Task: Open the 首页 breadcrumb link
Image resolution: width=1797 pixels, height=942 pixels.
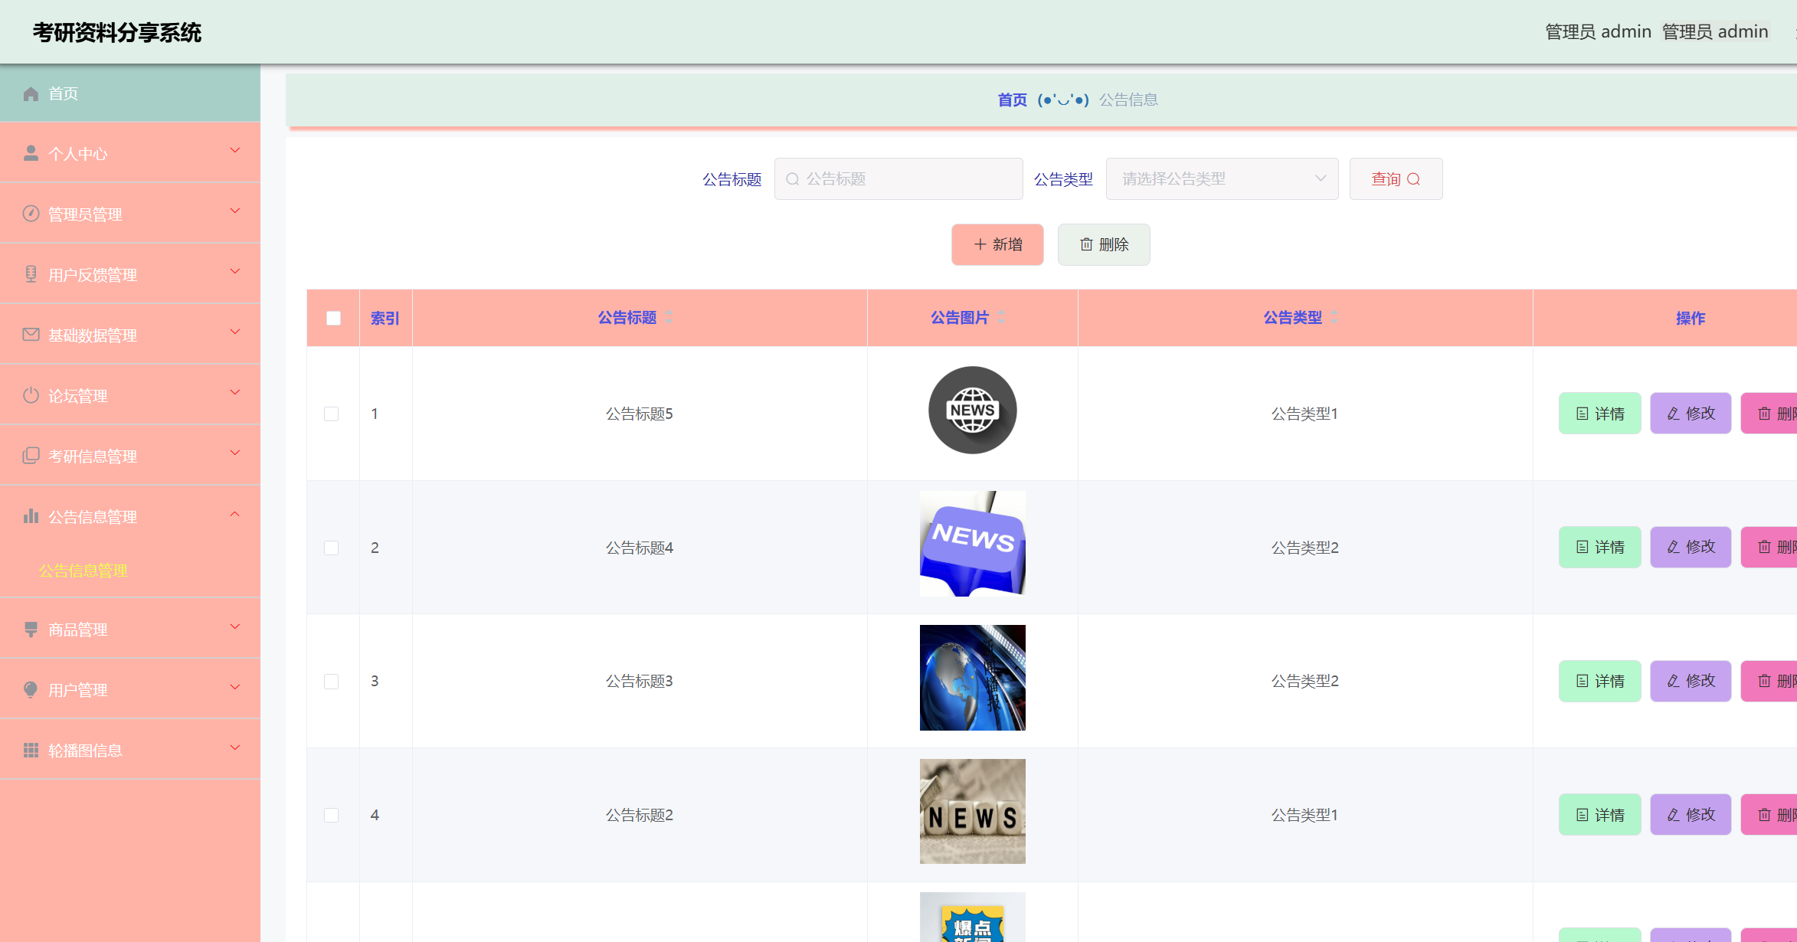Action: pyautogui.click(x=1011, y=100)
